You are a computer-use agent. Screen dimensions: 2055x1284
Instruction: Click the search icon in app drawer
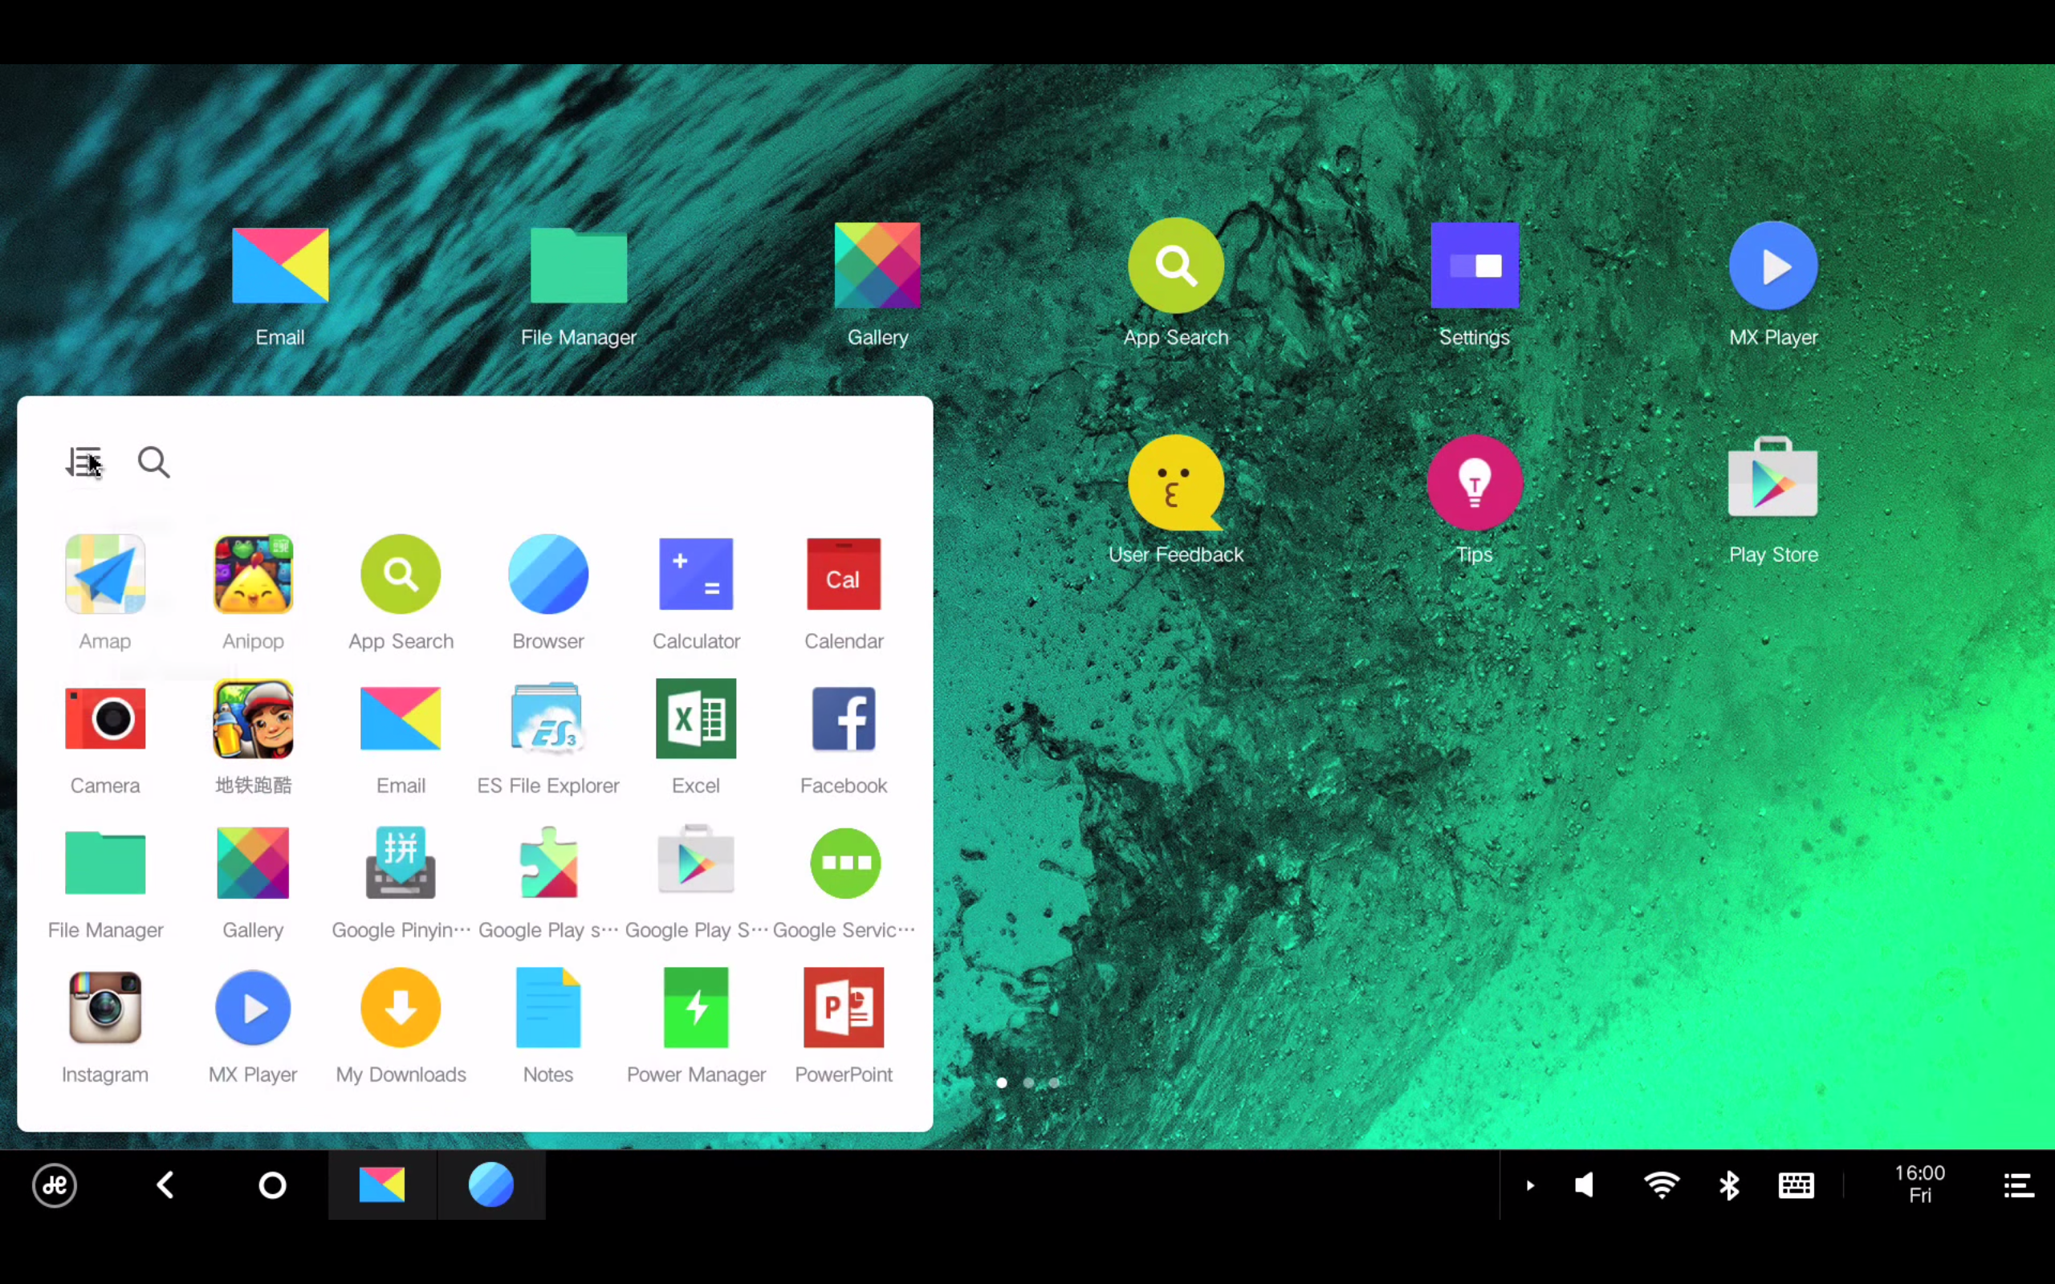click(153, 462)
